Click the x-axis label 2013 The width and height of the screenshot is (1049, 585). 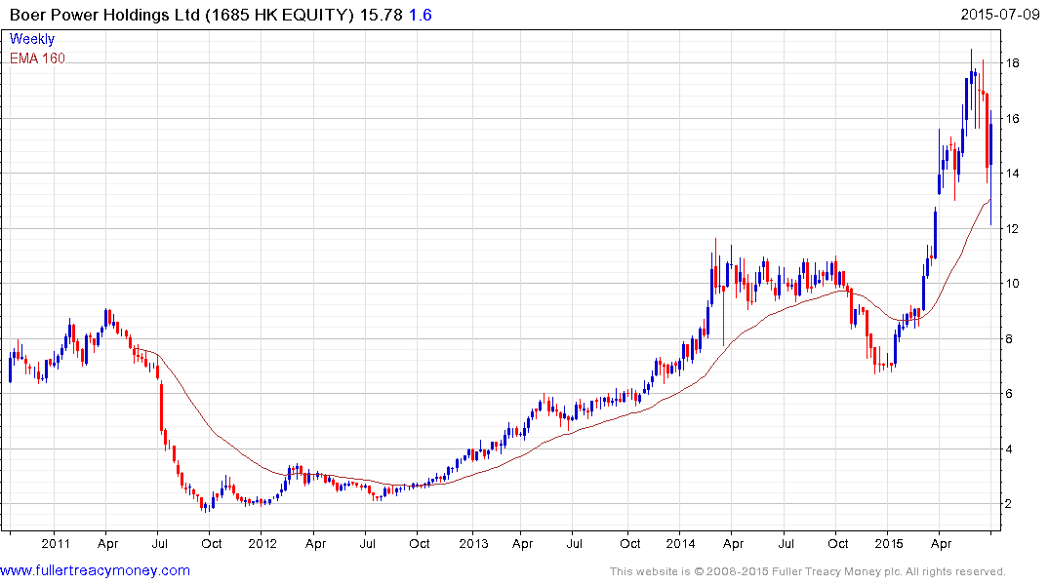[473, 543]
